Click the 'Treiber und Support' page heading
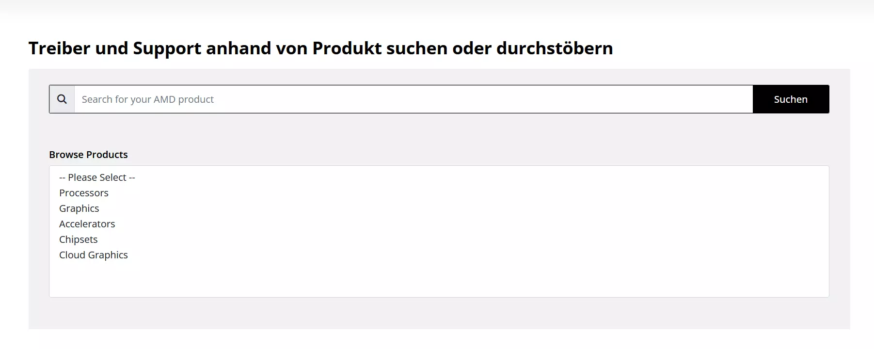 click(x=320, y=48)
